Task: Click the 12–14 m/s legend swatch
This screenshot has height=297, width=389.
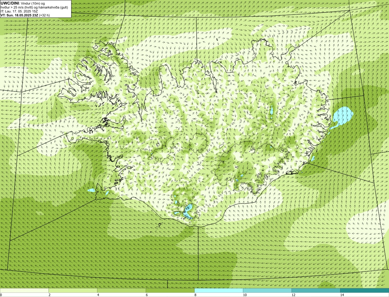Action: point(316,290)
